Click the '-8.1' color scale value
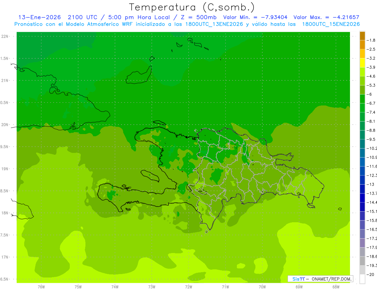377x291 pixels. tap(372, 121)
